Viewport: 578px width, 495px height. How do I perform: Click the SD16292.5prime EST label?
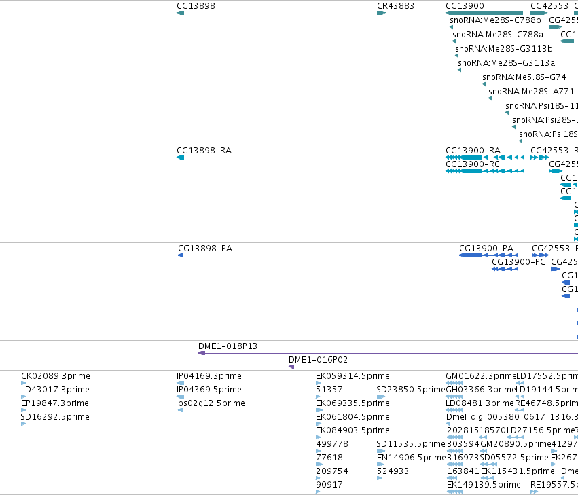pyautogui.click(x=55, y=417)
